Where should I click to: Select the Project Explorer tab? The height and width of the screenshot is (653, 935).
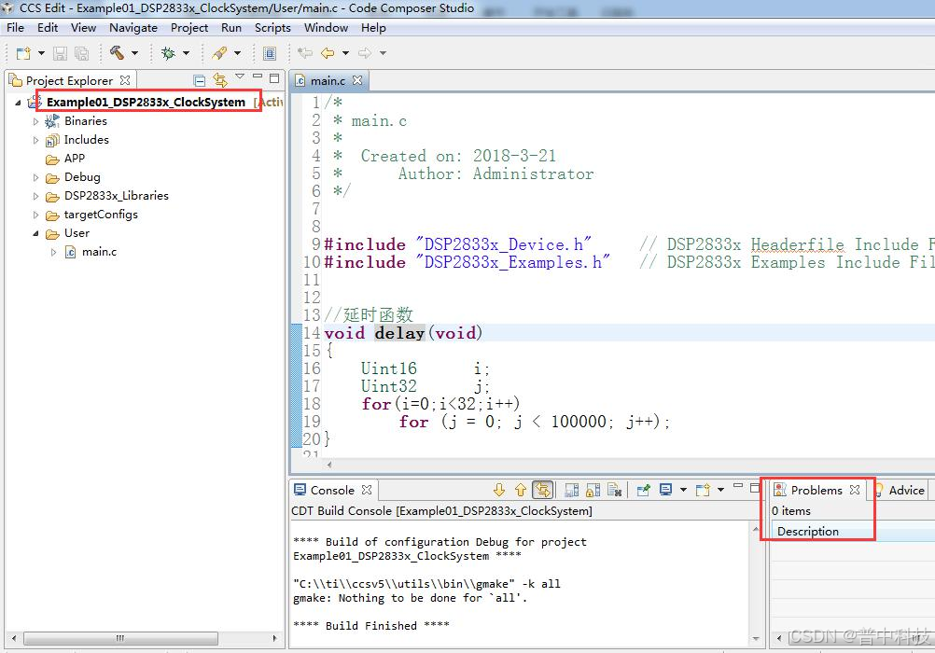point(69,80)
